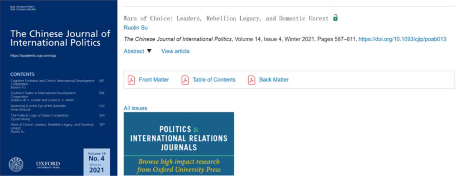Image resolution: width=460 pixels, height=176 pixels.
Task: Click the Oxford University Press logo on cover
Action: (x=48, y=165)
